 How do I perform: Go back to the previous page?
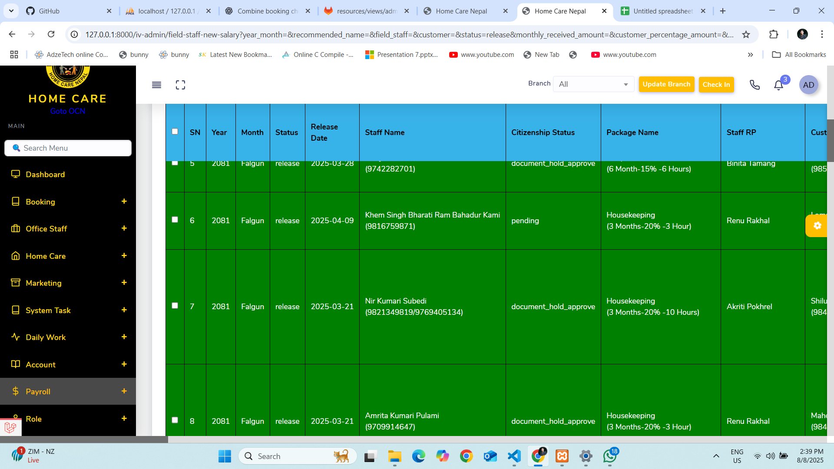(12, 34)
